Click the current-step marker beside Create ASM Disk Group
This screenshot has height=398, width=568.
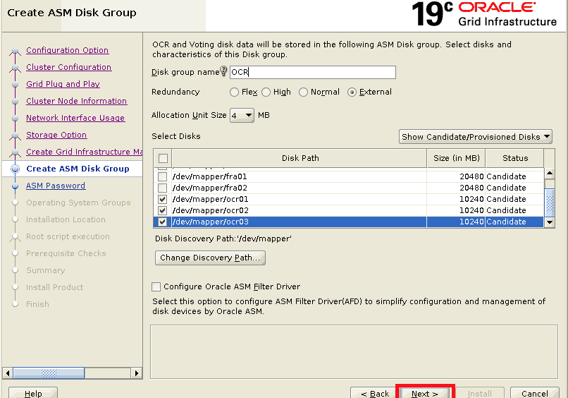coord(16,169)
